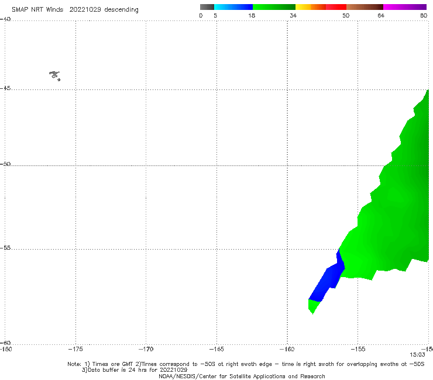Viewport: 433px width, 380px height.
Task: Click the latitude label '-50'
Action: point(5,164)
